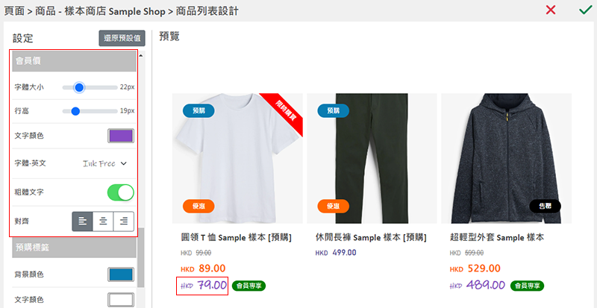The height and width of the screenshot is (308, 597).
Task: Toggle the 粗體文字 bold switch
Action: pos(121,192)
